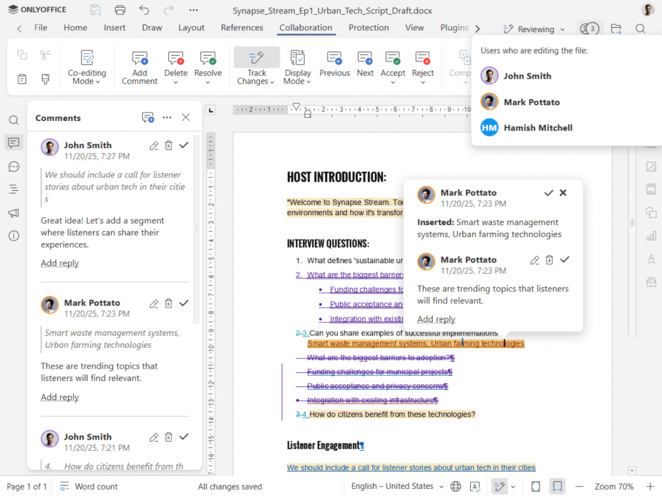Open the Search icon in left sidebar
This screenshot has width=662, height=496.
point(14,120)
